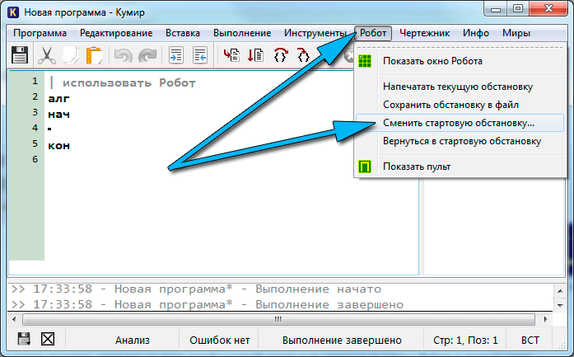Click the Unindent lines toolbar icon
This screenshot has height=357, width=574.
[200, 56]
